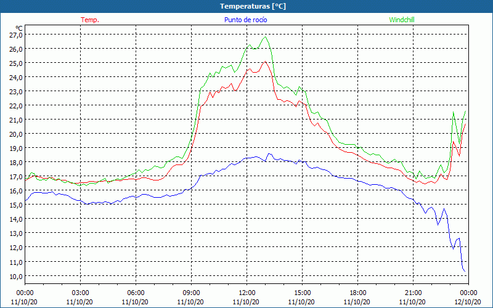Click the 27,0 y-axis value
Screen dimensions: 493x308
pyautogui.click(x=16, y=35)
